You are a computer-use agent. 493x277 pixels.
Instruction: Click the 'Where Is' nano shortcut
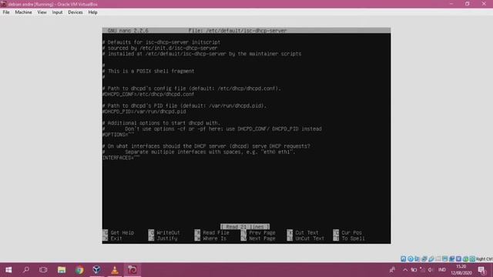point(210,239)
